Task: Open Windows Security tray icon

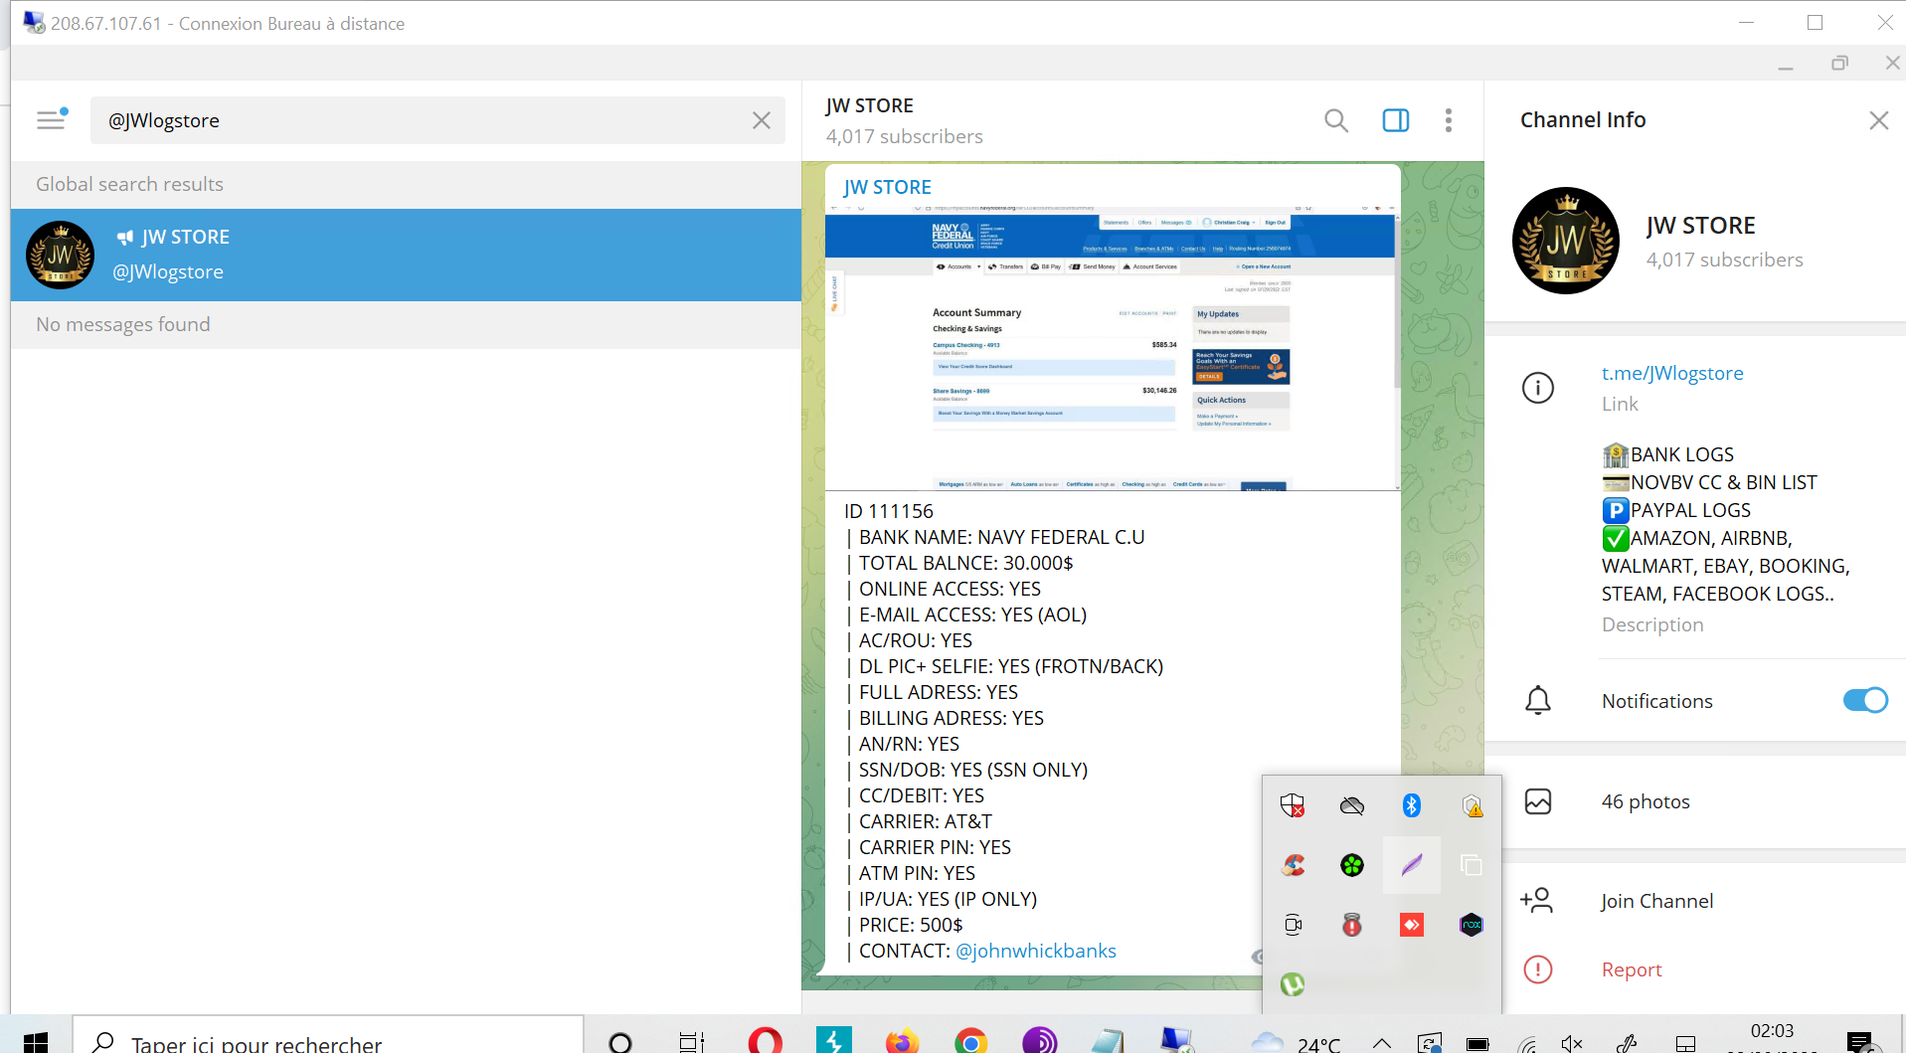Action: click(x=1292, y=805)
